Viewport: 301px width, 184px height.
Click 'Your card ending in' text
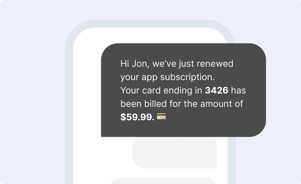161,91
